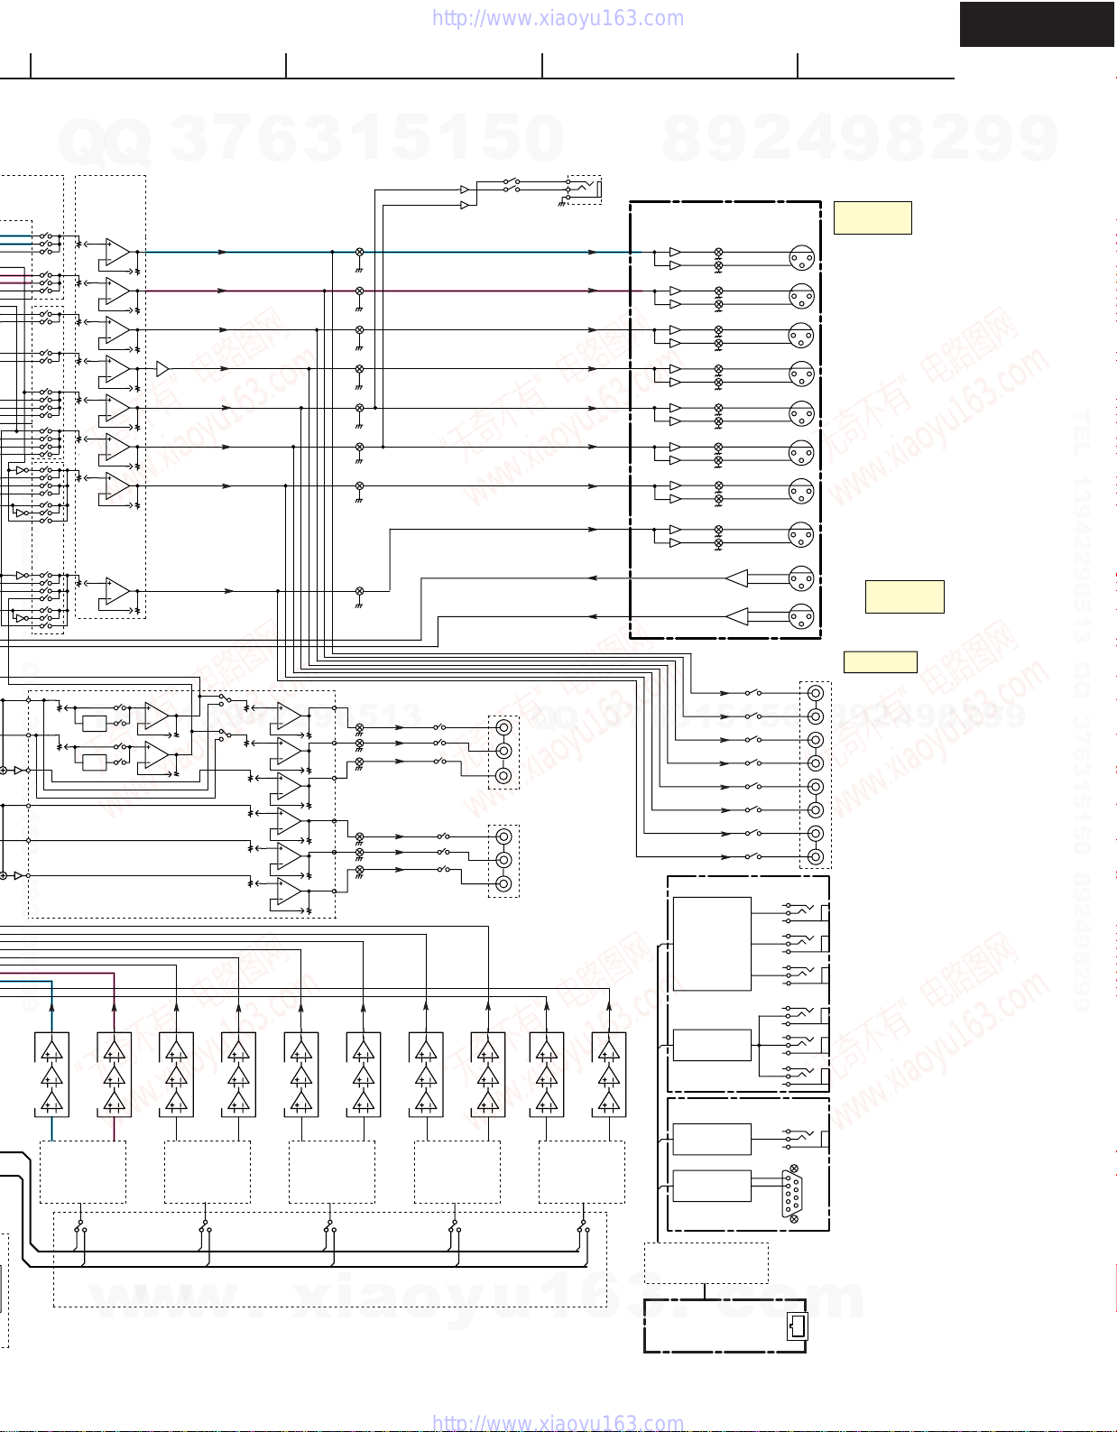
Task: Click the small yellow box above RCA jacks
Action: 880,661
